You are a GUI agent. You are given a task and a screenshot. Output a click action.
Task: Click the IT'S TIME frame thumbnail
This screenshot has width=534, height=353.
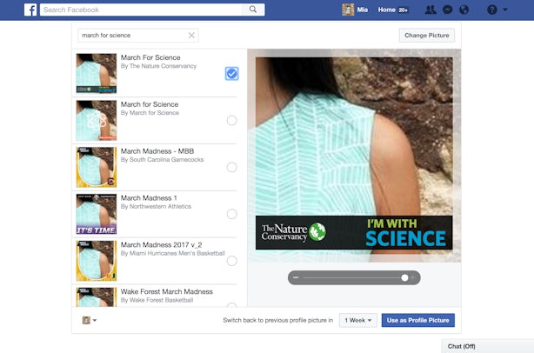tap(97, 214)
